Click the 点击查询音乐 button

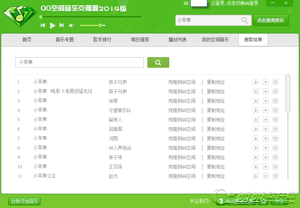click(271, 20)
